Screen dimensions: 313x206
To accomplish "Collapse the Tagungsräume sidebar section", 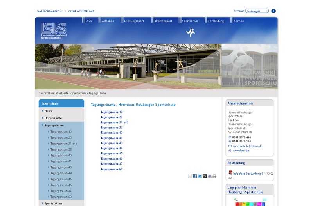I will click(x=54, y=125).
